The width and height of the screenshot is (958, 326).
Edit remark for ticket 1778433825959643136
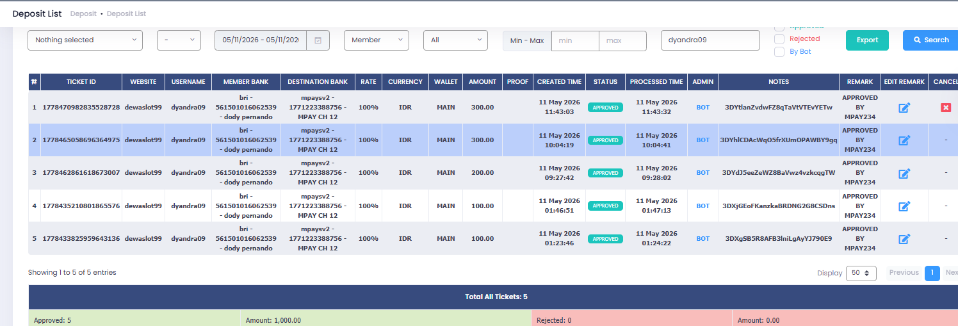pos(904,239)
